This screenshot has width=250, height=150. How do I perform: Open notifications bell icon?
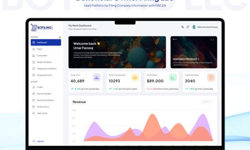point(188,27)
